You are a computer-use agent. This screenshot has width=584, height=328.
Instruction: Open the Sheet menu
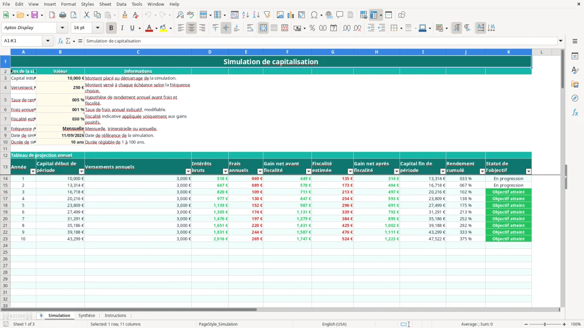click(x=105, y=4)
